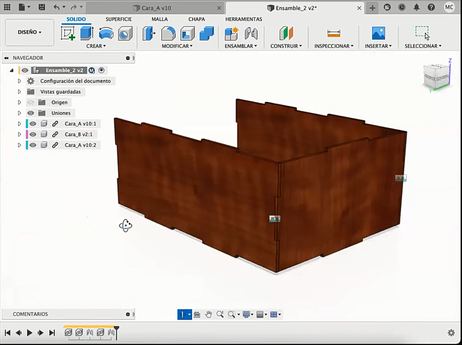Image resolution: width=462 pixels, height=345 pixels.
Task: Switch to the SUPERFICIE tab
Action: click(118, 19)
